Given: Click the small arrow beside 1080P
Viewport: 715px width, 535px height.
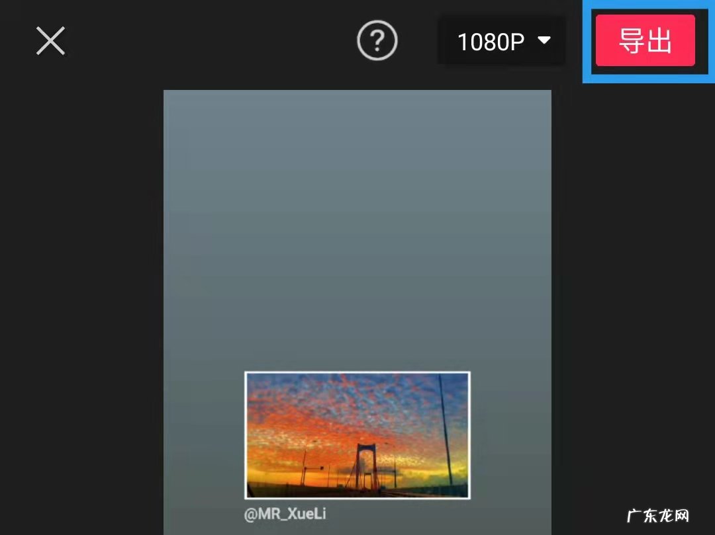Looking at the screenshot, I should [x=544, y=40].
